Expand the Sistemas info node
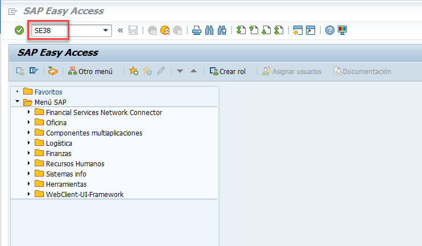The image size is (422, 246). tap(28, 174)
